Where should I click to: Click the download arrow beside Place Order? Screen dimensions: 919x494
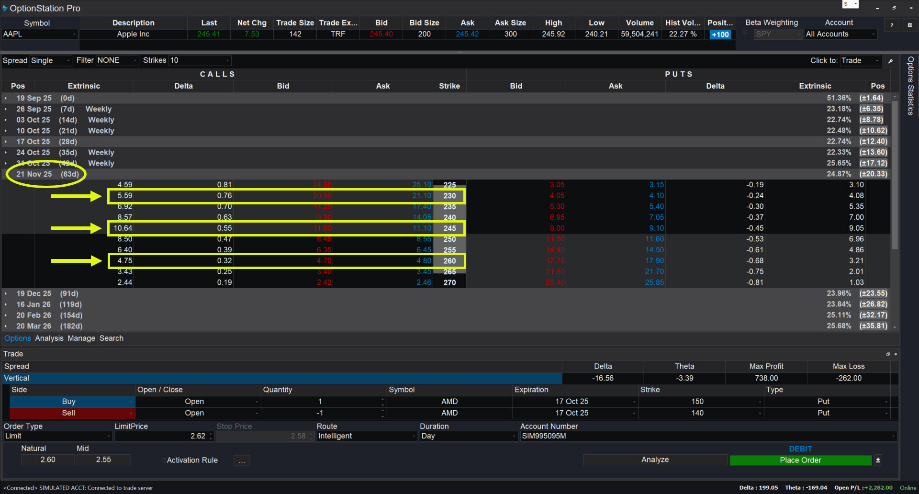(878, 460)
